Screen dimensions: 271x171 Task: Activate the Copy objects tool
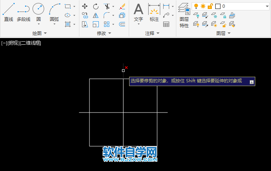pos(85,15)
